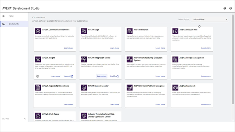Learn more about AVEVA Insight

click(x=55, y=76)
